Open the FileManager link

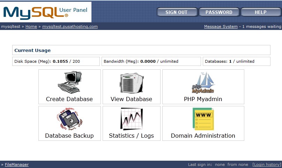point(17,165)
